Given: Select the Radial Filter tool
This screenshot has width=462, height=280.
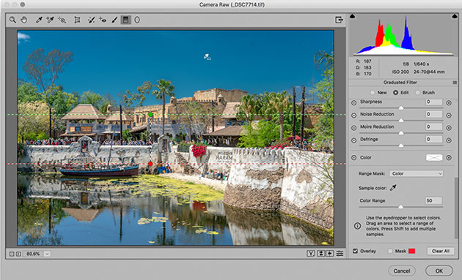Looking at the screenshot, I should (x=137, y=20).
